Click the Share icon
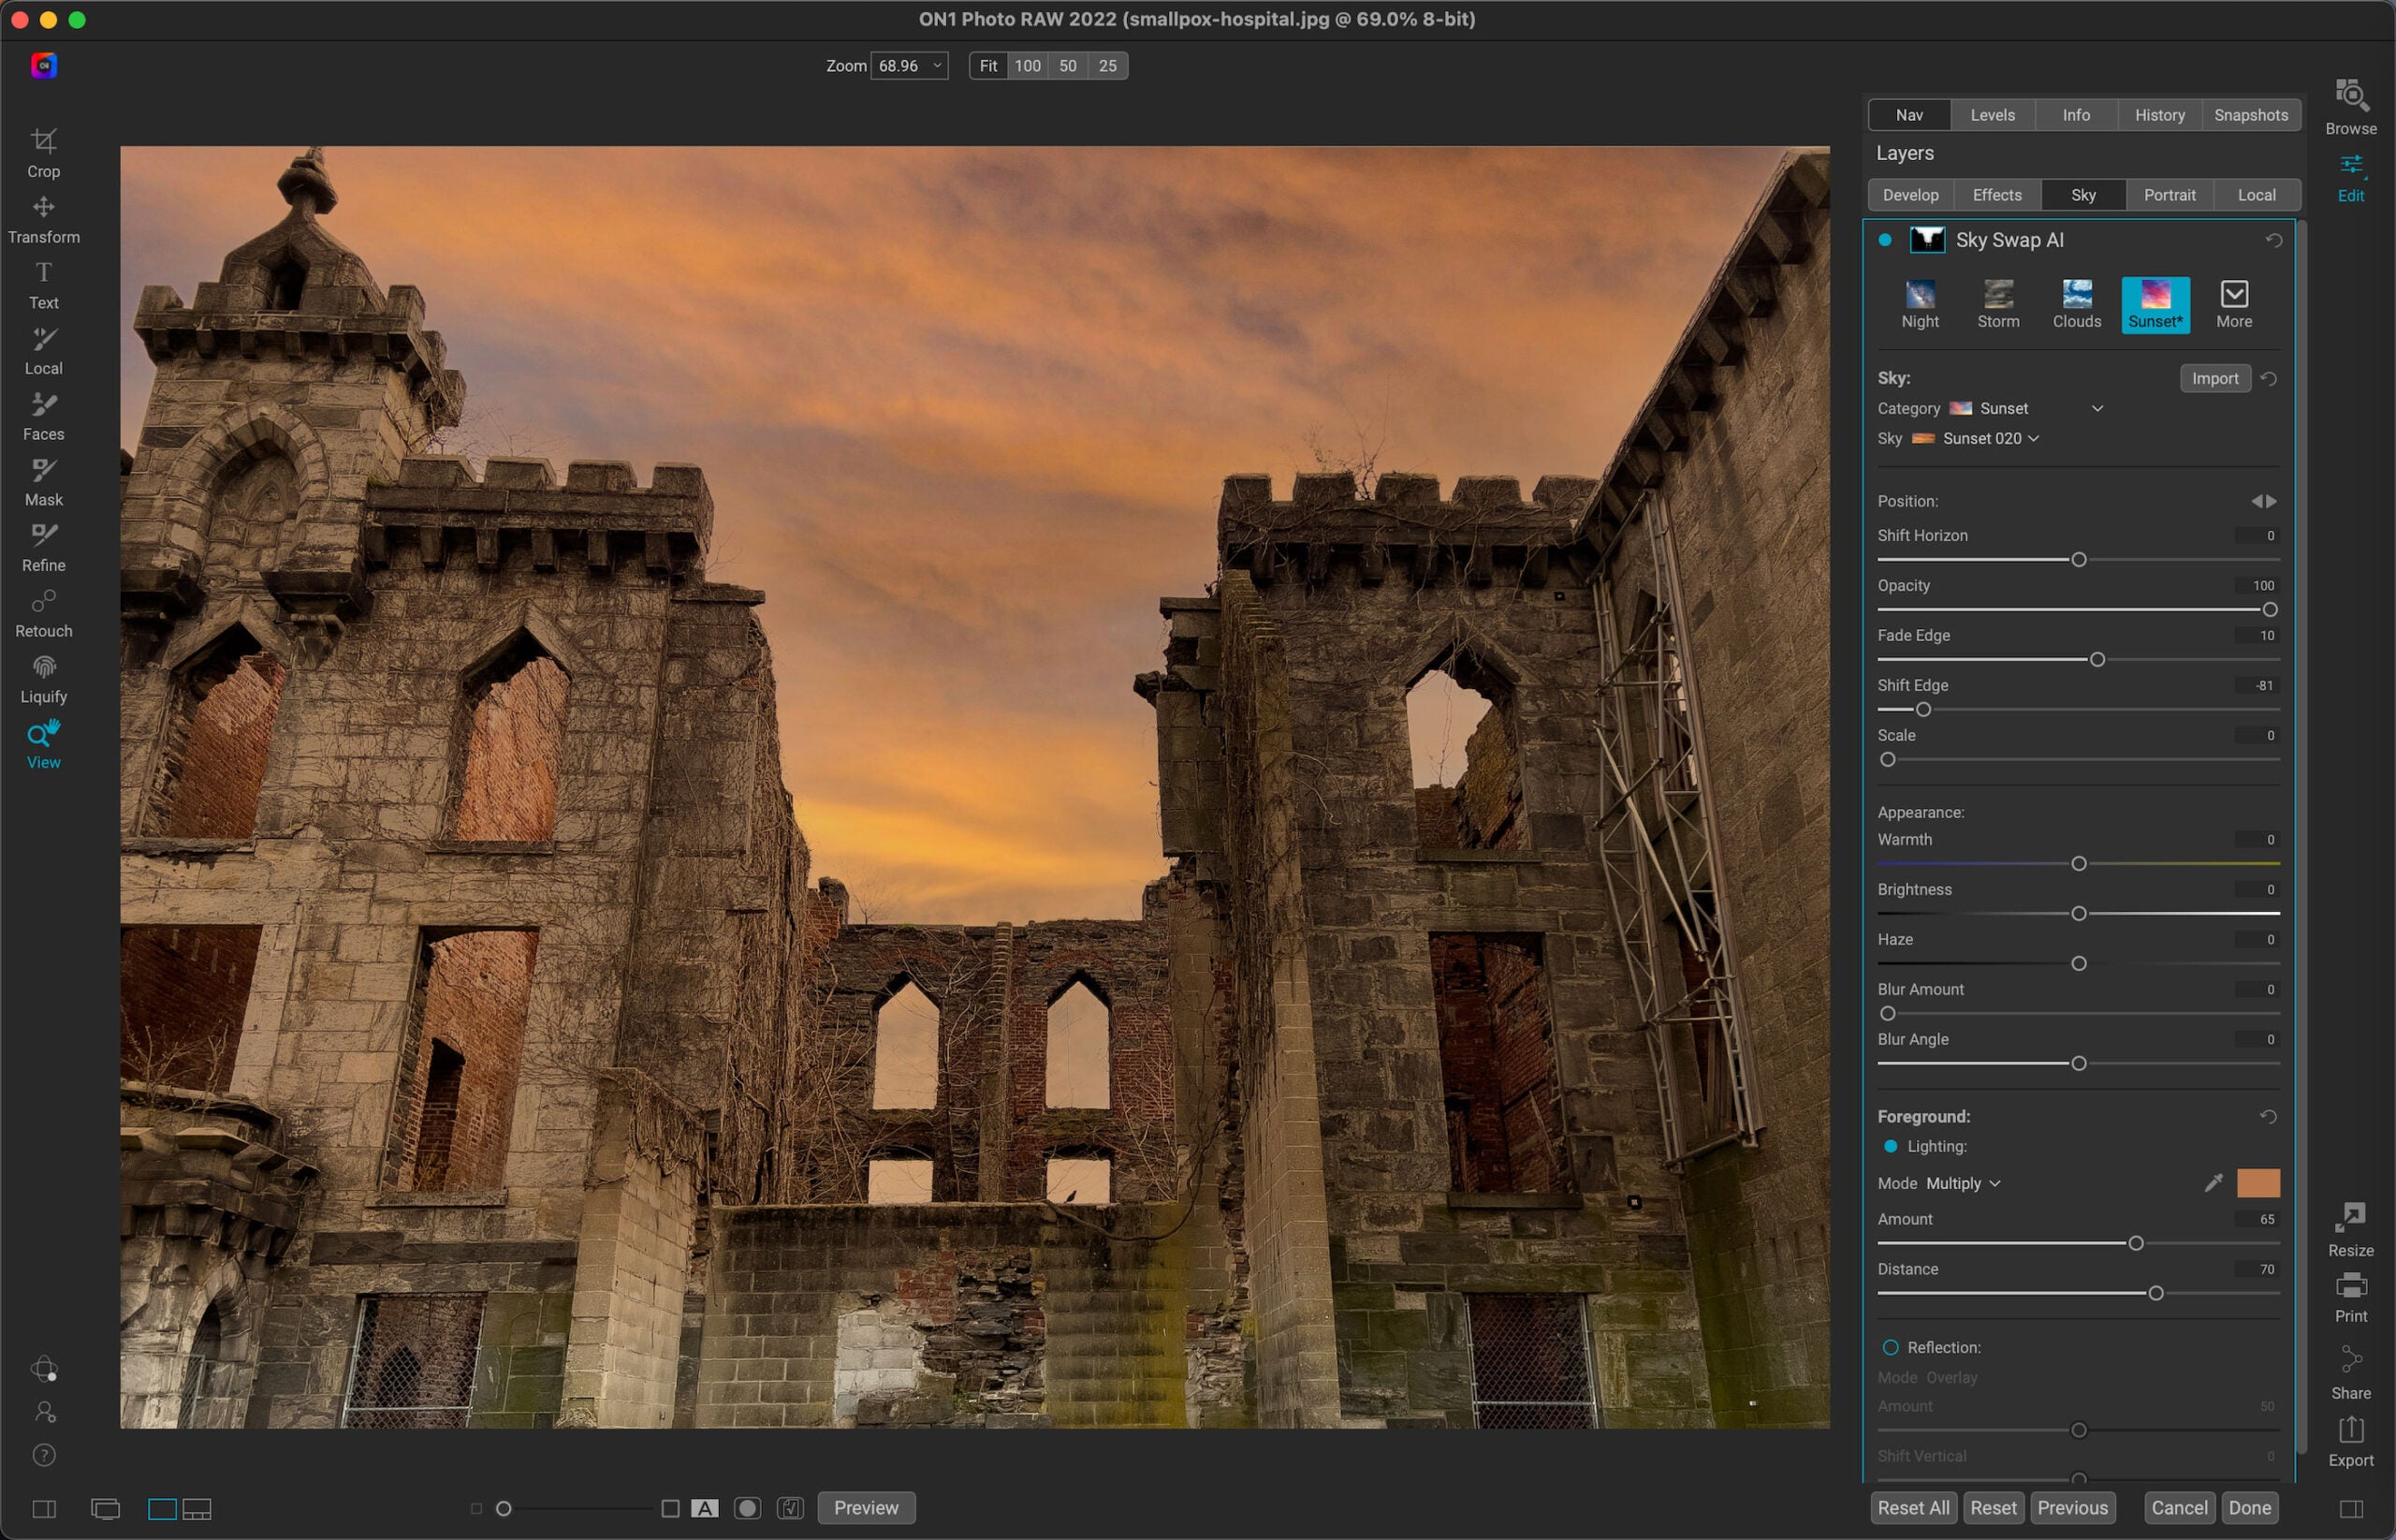Viewport: 2396px width, 1540px height. coord(2350,1360)
